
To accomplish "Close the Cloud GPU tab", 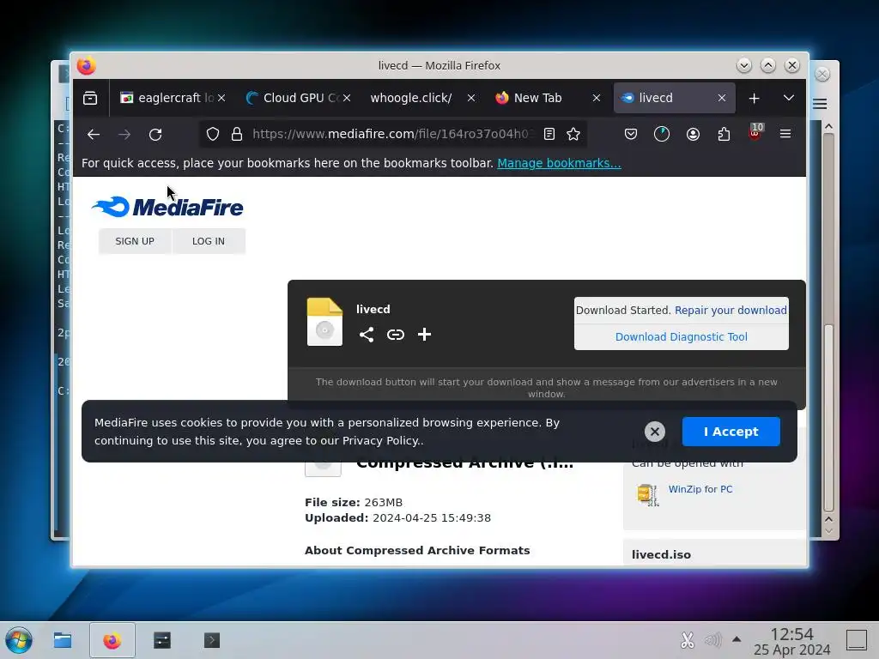I will click(347, 98).
